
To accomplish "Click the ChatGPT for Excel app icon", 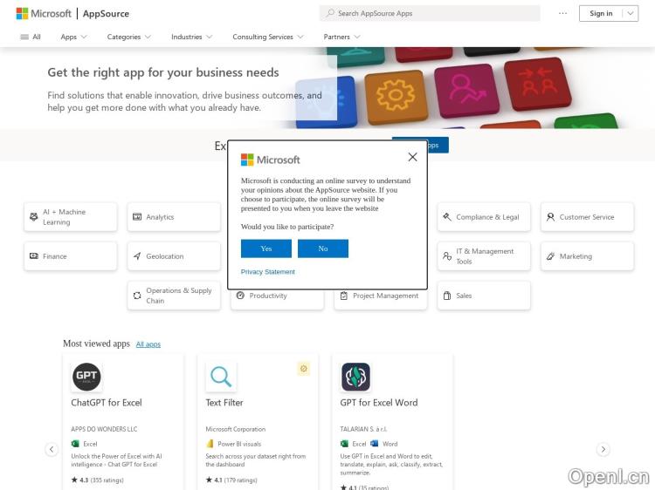I will point(86,377).
